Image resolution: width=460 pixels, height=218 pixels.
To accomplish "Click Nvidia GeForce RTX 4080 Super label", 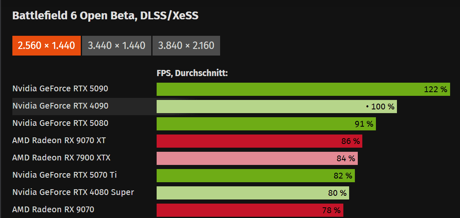I will coord(73,192).
